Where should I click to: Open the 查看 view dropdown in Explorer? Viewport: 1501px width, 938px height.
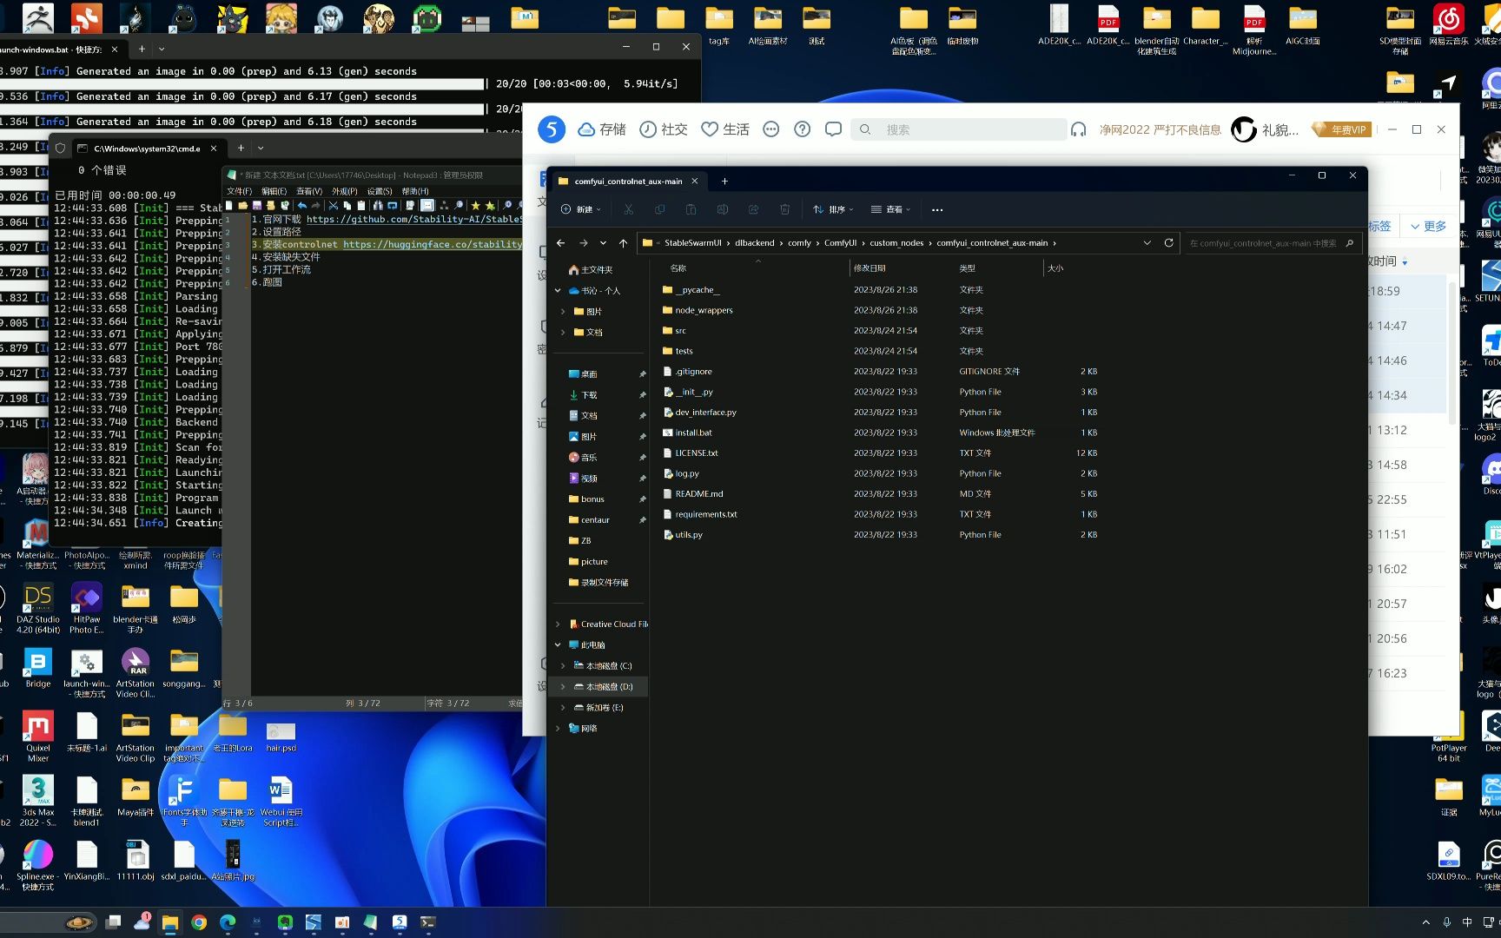890,209
